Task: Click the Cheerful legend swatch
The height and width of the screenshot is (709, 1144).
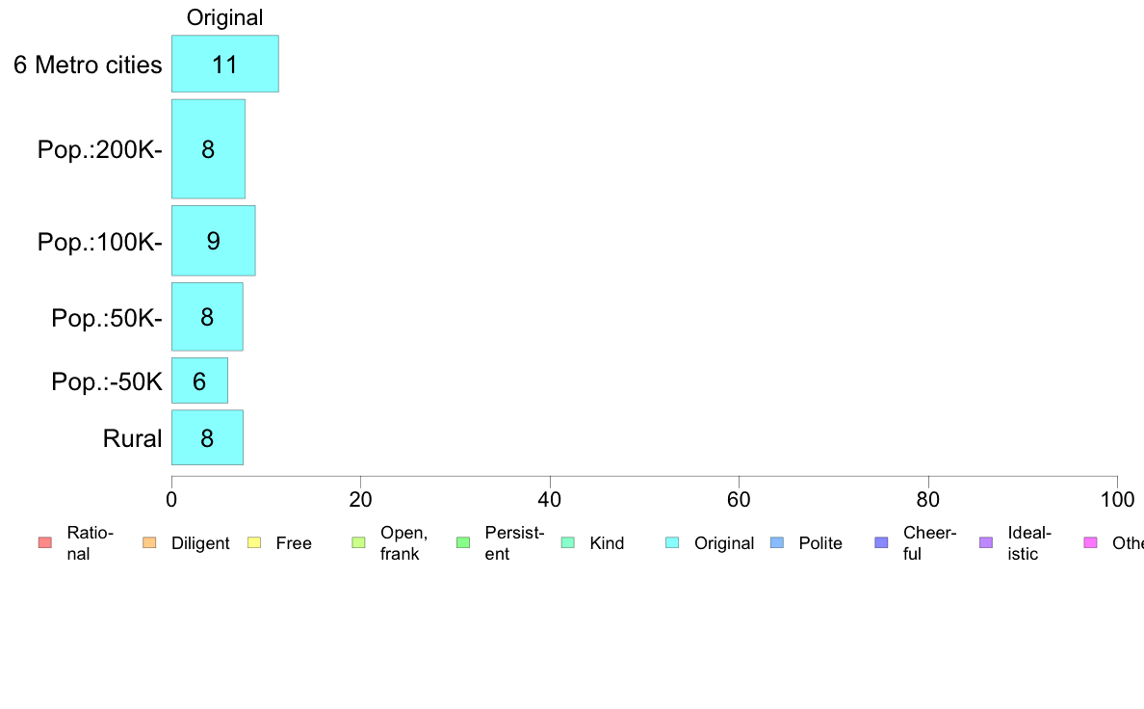Action: click(882, 543)
